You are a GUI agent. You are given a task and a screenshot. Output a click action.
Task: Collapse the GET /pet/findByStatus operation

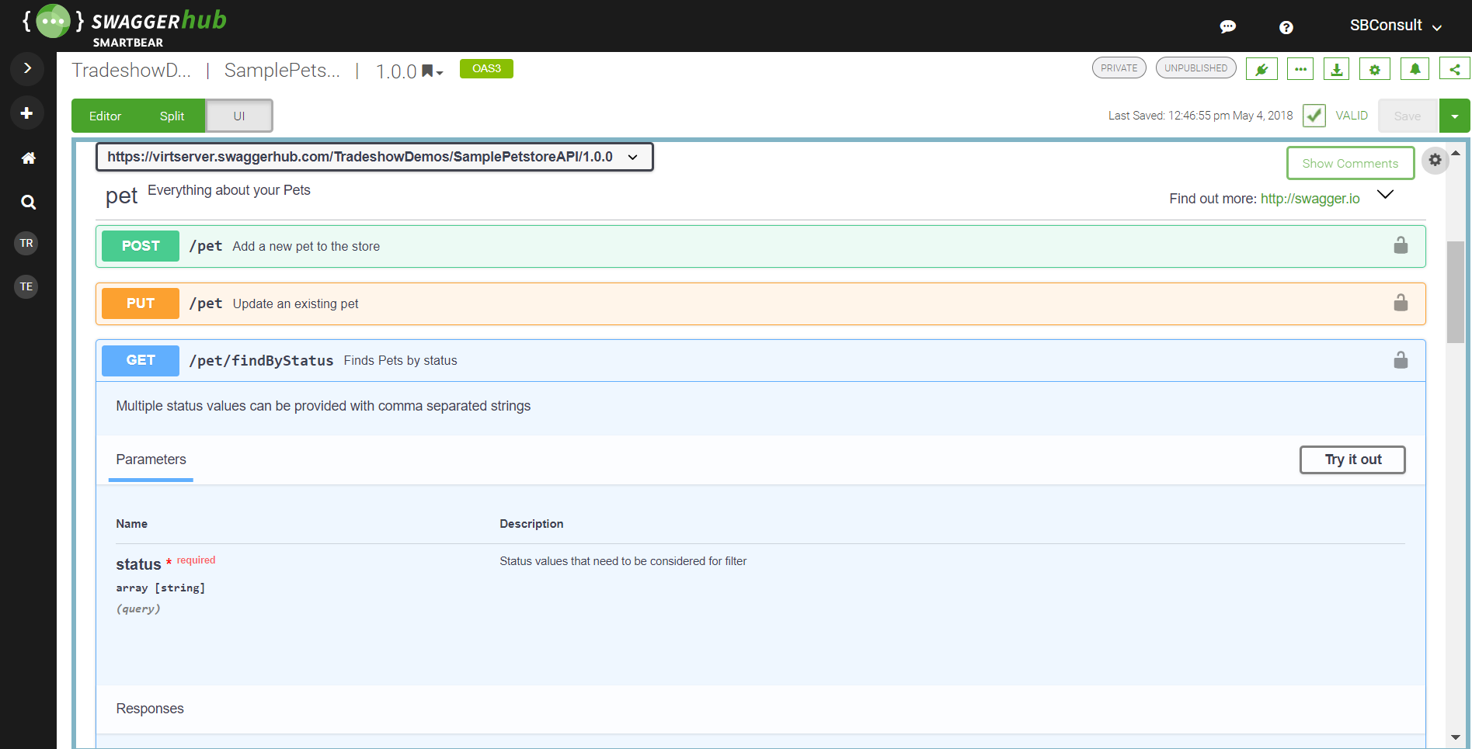pos(760,361)
